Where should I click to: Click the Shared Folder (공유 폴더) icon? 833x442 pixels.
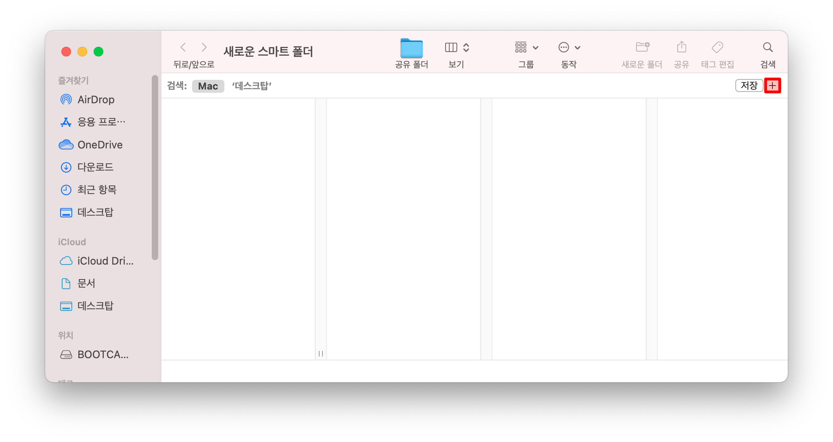click(x=411, y=48)
